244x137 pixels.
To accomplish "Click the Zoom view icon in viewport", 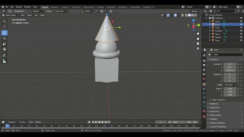I will point(198,34).
